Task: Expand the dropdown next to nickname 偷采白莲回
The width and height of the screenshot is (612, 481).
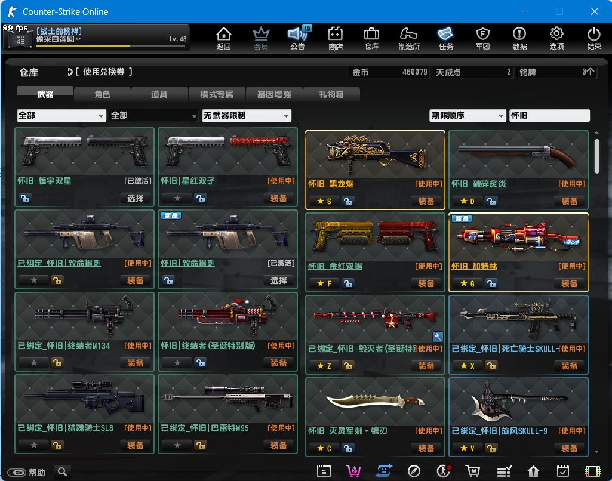Action: (78, 39)
